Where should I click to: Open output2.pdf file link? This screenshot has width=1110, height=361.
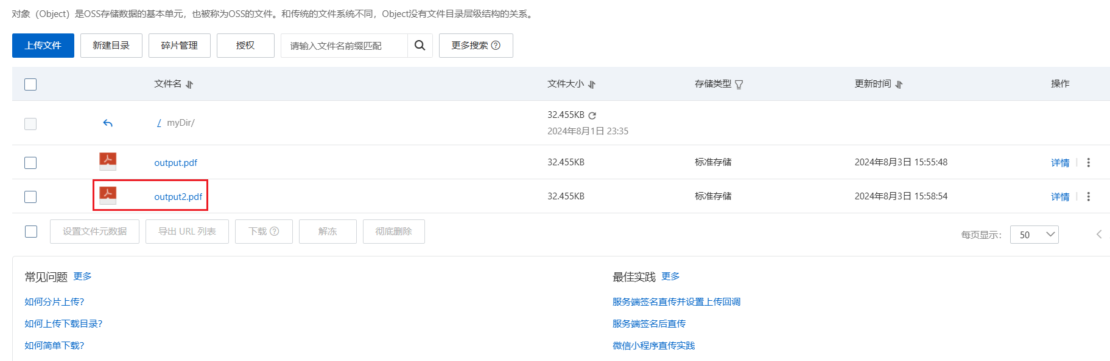pyautogui.click(x=178, y=197)
